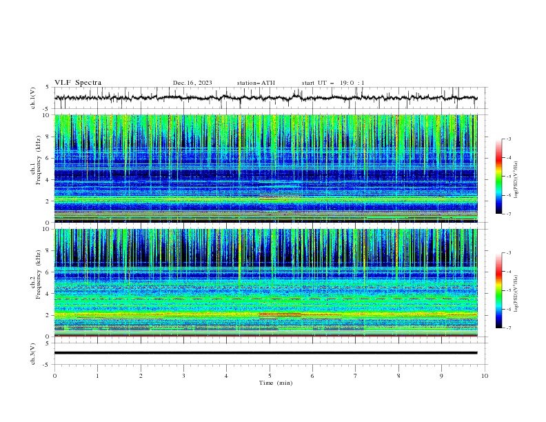The height and width of the screenshot is (422, 546).
Task: Click the ch.1 "Frequency (kHz)" axis label
Action: coord(38,160)
